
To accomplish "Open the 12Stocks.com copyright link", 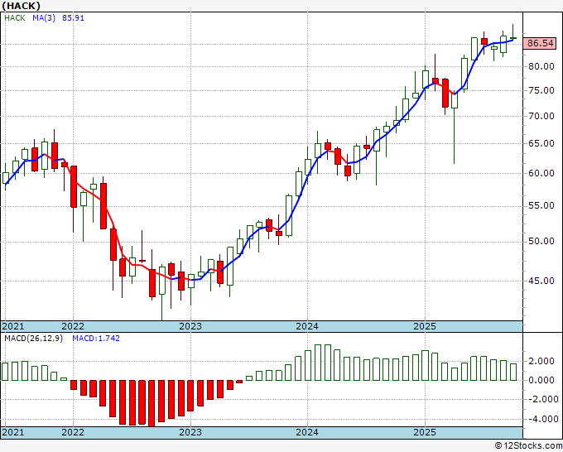I will click(x=528, y=446).
